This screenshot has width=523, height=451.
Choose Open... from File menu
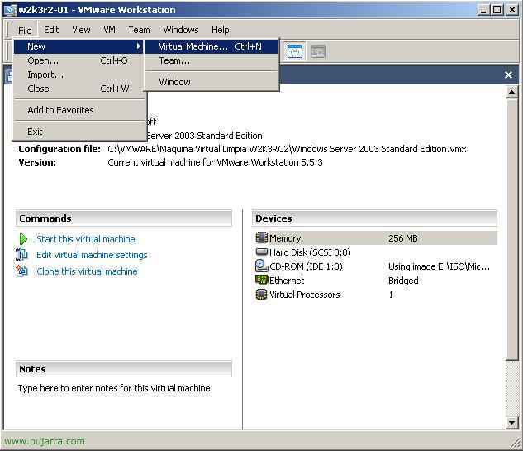tap(78, 60)
